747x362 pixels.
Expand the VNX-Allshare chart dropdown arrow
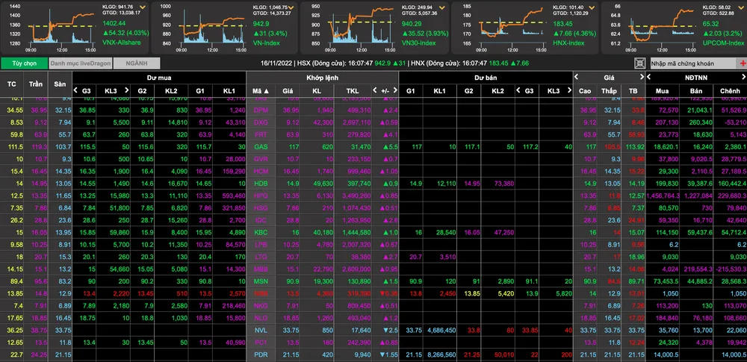tap(144, 7)
